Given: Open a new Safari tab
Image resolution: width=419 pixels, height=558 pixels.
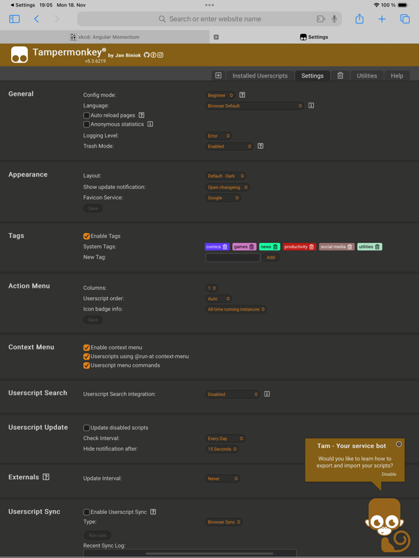Looking at the screenshot, I should tap(382, 19).
